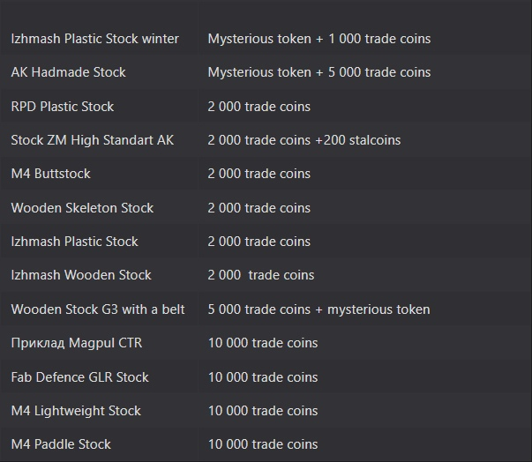Click the AK Hadmade Stock entry
Viewport: 532px width, 462px height.
(x=68, y=72)
